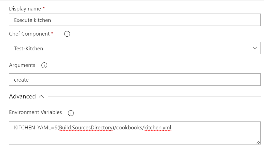Click the Chef Component label text
264x145 pixels.
pyautogui.click(x=29, y=34)
